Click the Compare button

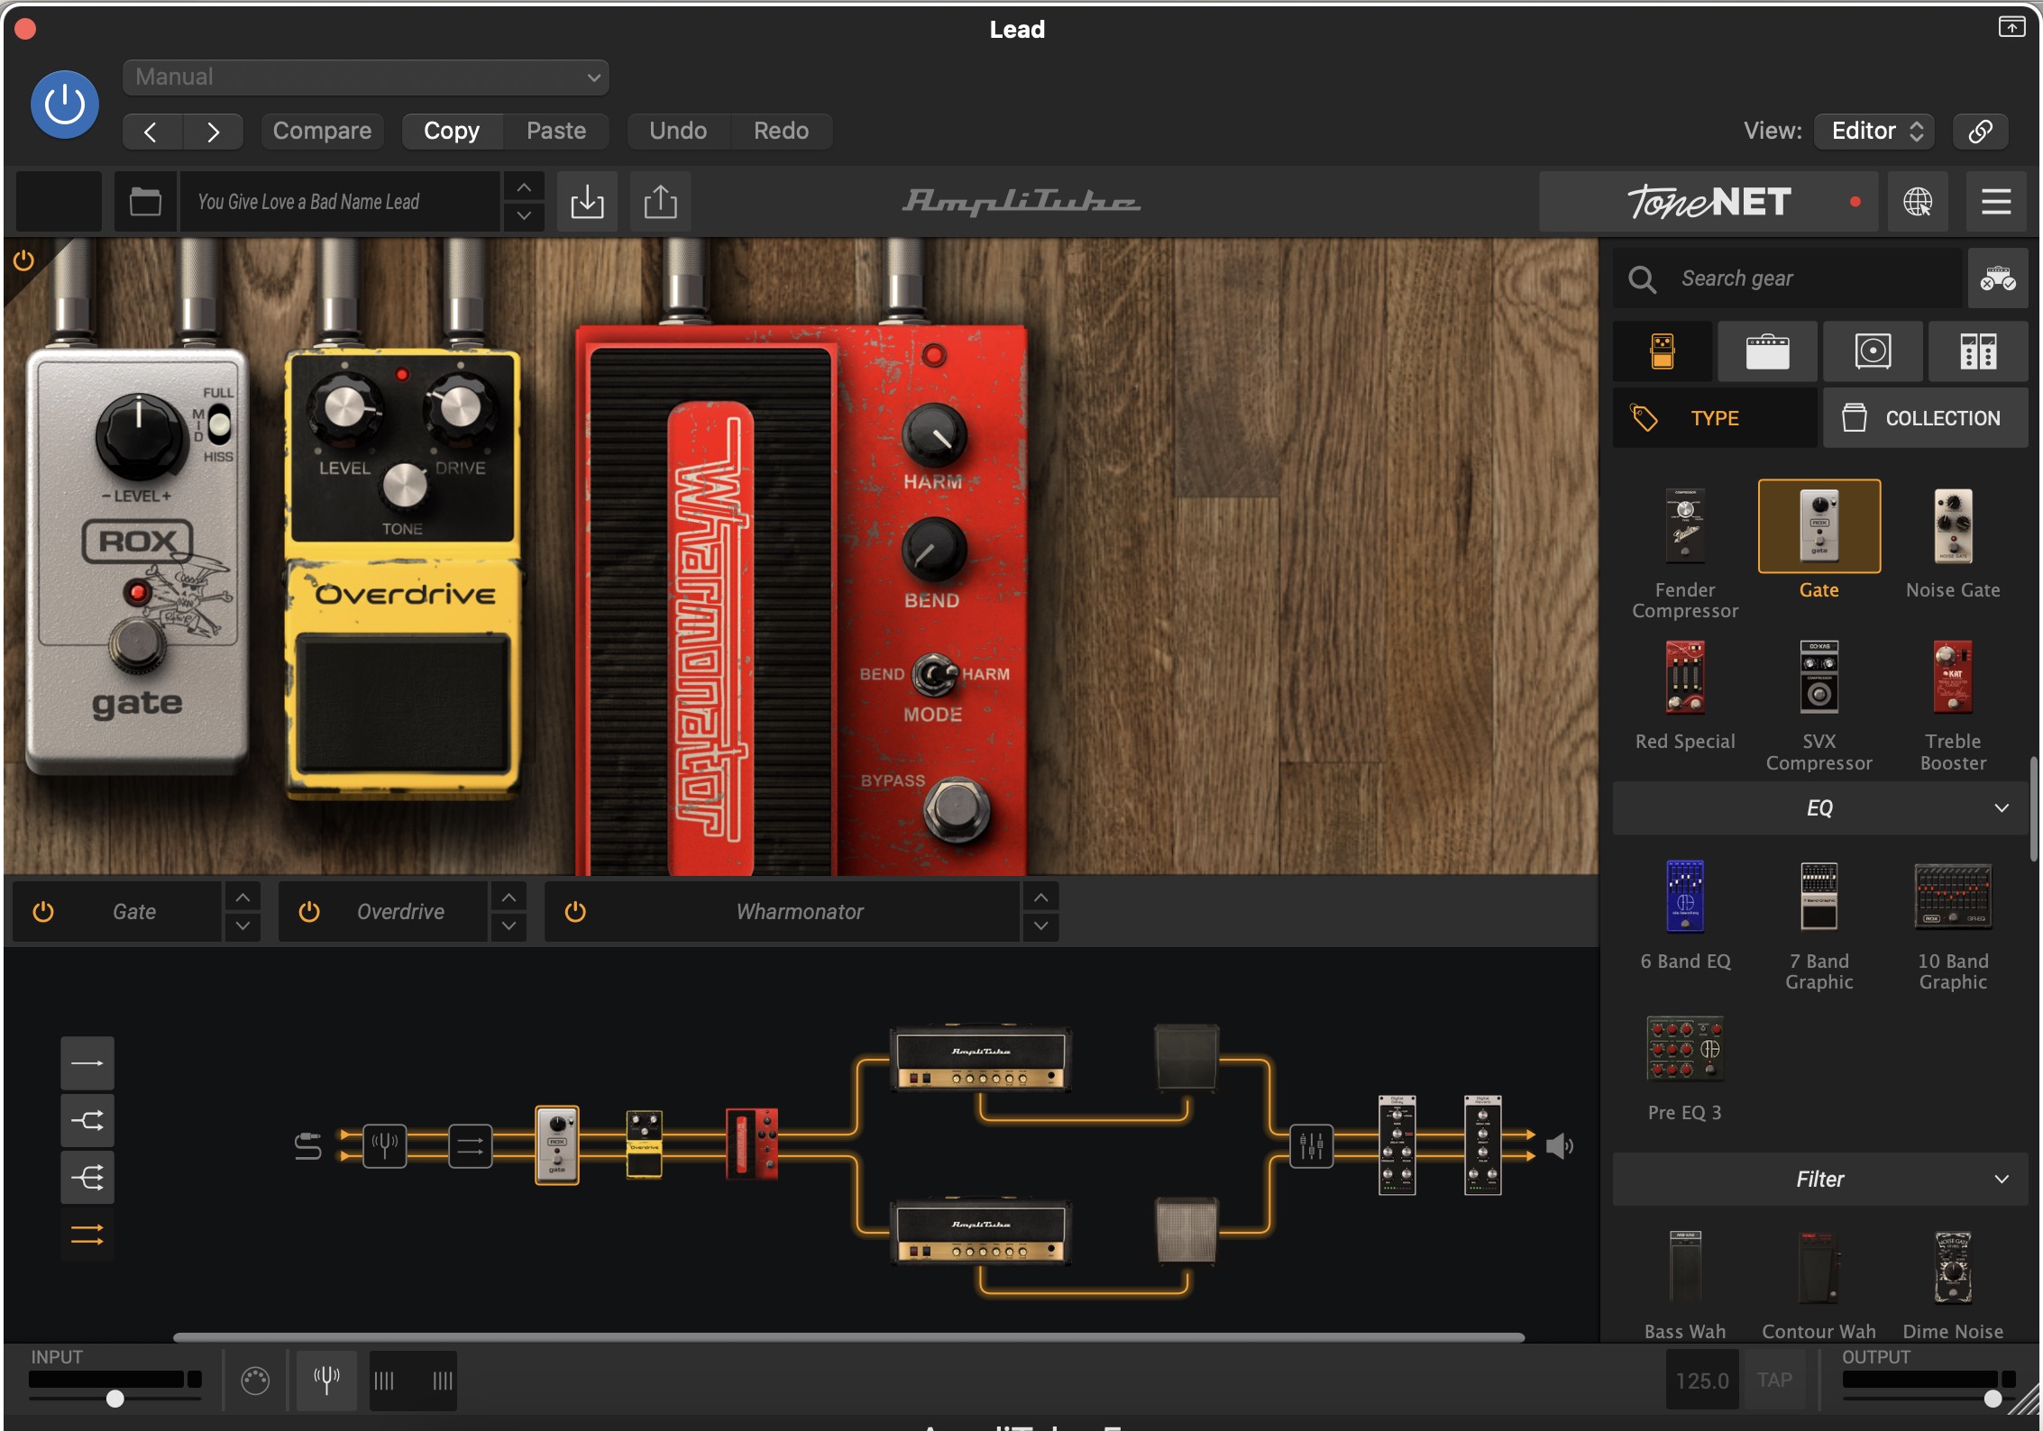tap(322, 132)
